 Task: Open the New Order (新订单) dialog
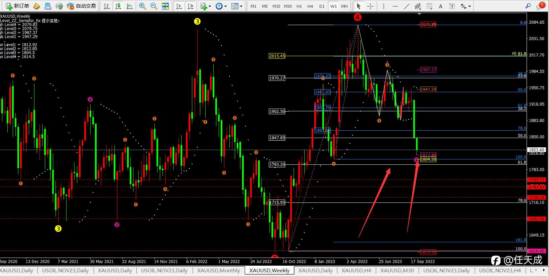tap(17, 6)
